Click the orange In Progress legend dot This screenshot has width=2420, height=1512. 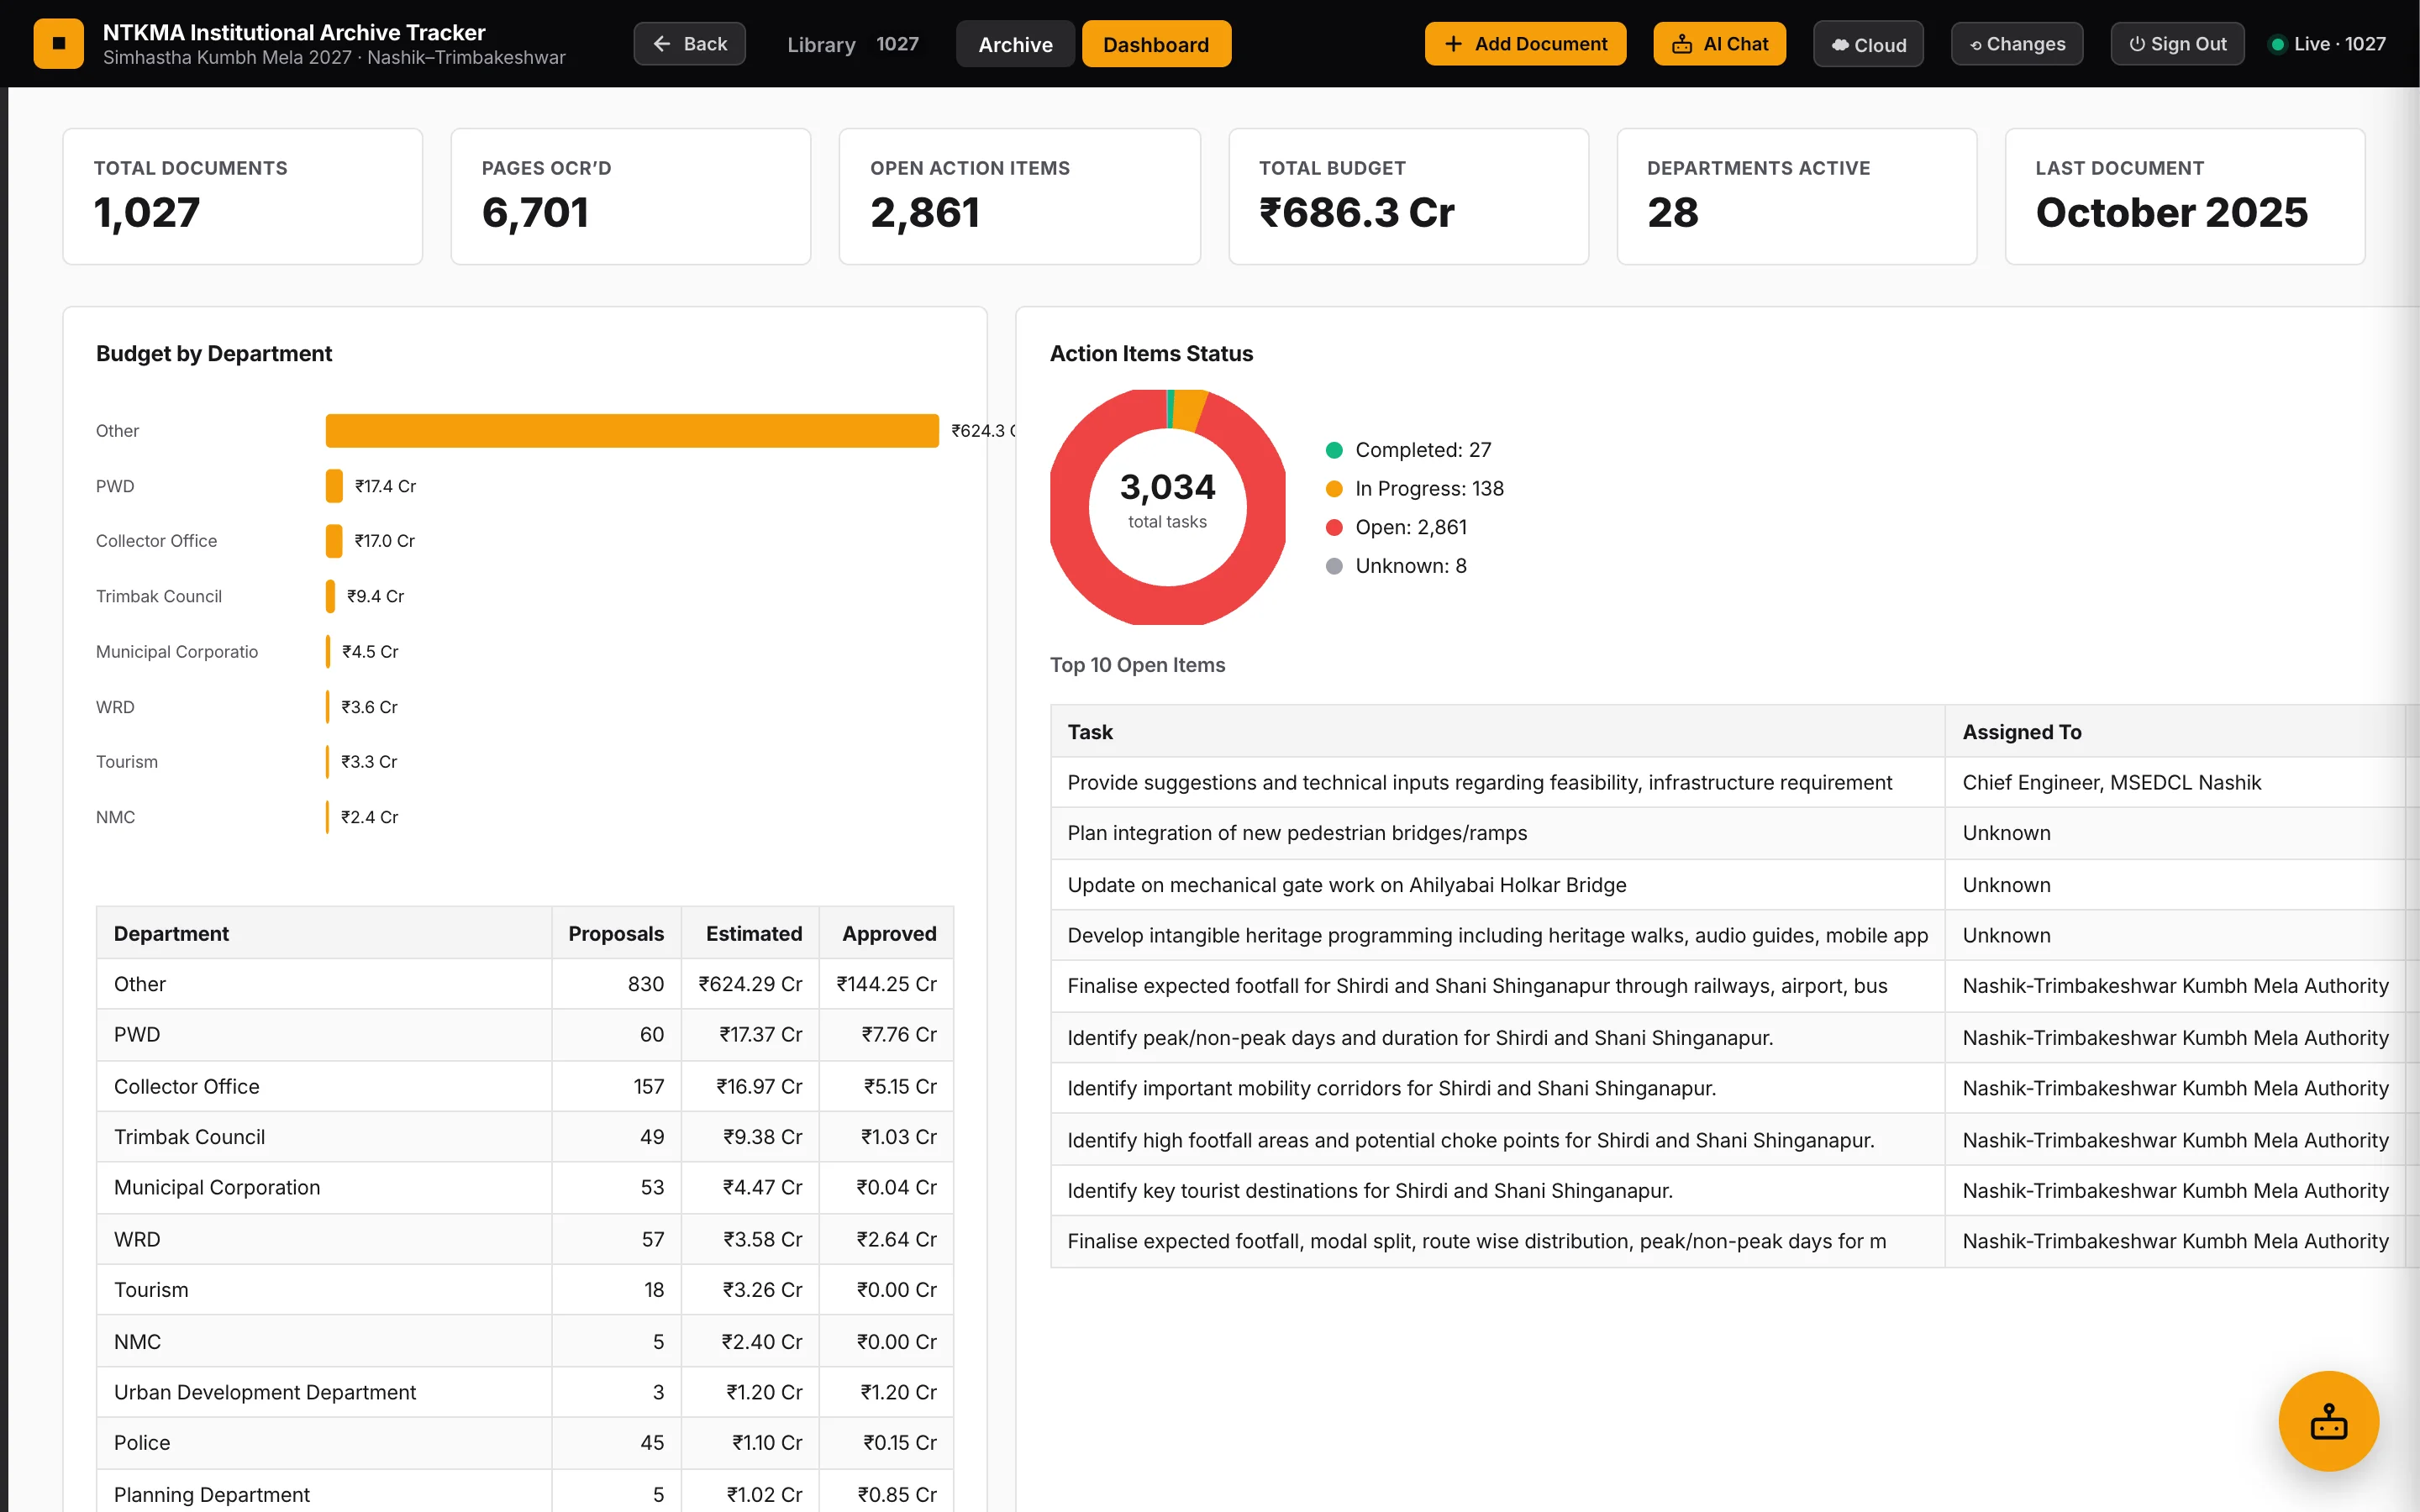1334,489
